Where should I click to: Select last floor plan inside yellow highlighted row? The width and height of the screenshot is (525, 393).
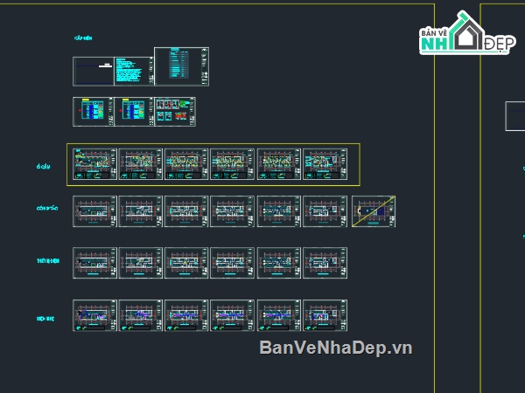pyautogui.click(x=325, y=164)
